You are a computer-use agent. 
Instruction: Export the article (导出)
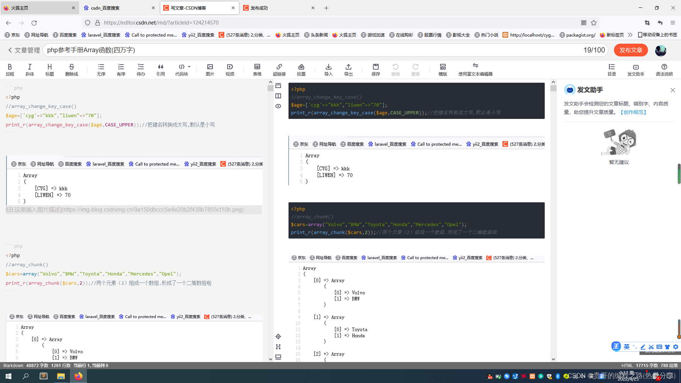click(x=348, y=70)
